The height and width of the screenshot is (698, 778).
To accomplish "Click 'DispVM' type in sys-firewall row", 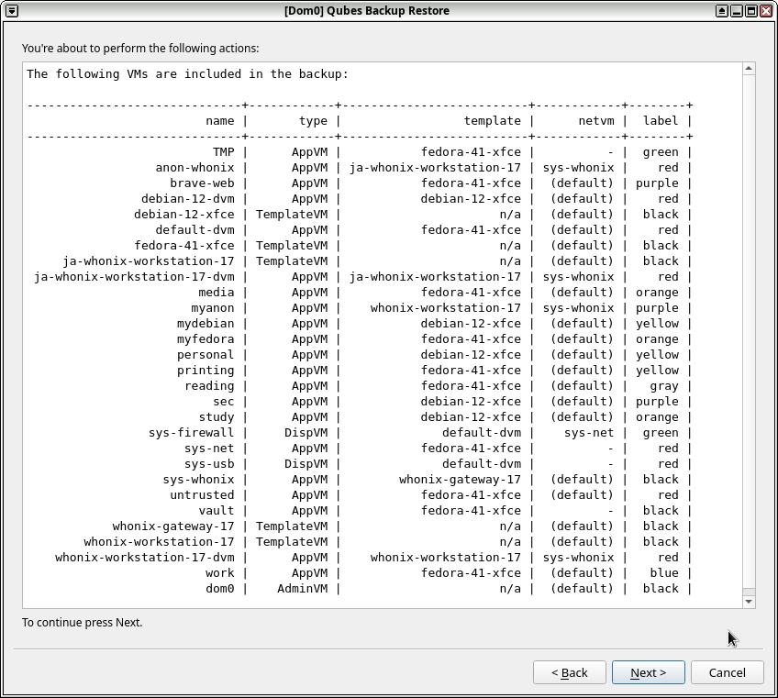I will point(306,433).
